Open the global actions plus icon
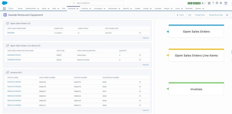 click(209, 3)
